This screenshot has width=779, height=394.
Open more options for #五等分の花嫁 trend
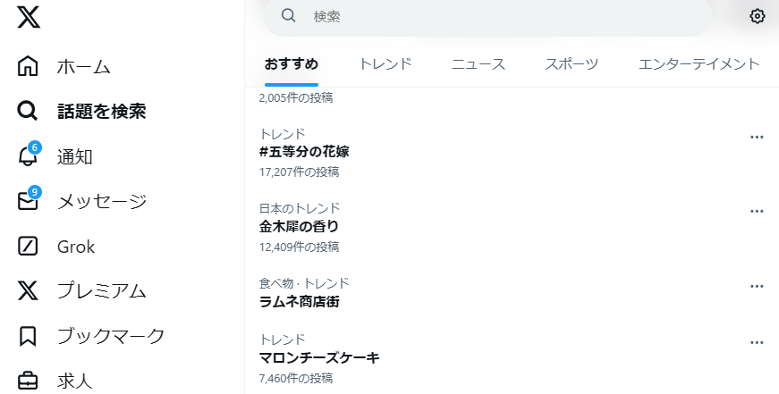click(x=757, y=137)
